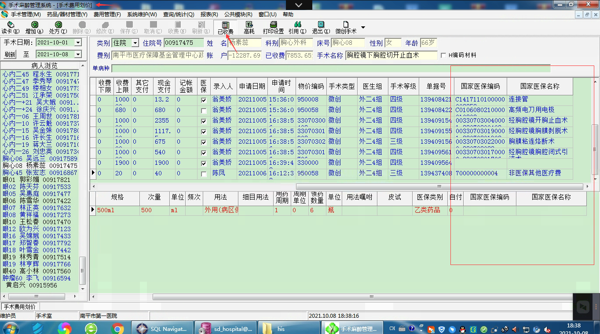Open the 窗口(U) menu
The image size is (600, 334).
click(x=267, y=15)
